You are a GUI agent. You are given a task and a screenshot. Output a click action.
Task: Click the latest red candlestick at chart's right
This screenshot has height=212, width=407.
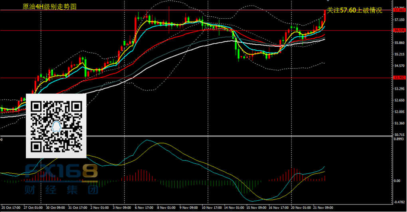[325, 16]
